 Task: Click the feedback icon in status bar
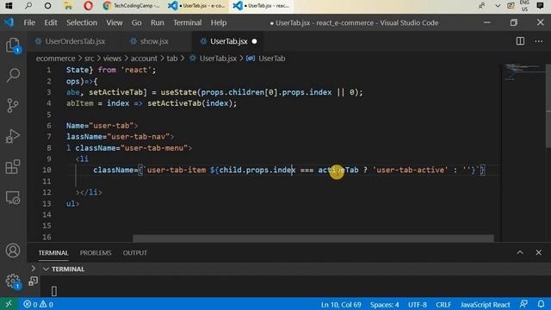tap(523, 304)
